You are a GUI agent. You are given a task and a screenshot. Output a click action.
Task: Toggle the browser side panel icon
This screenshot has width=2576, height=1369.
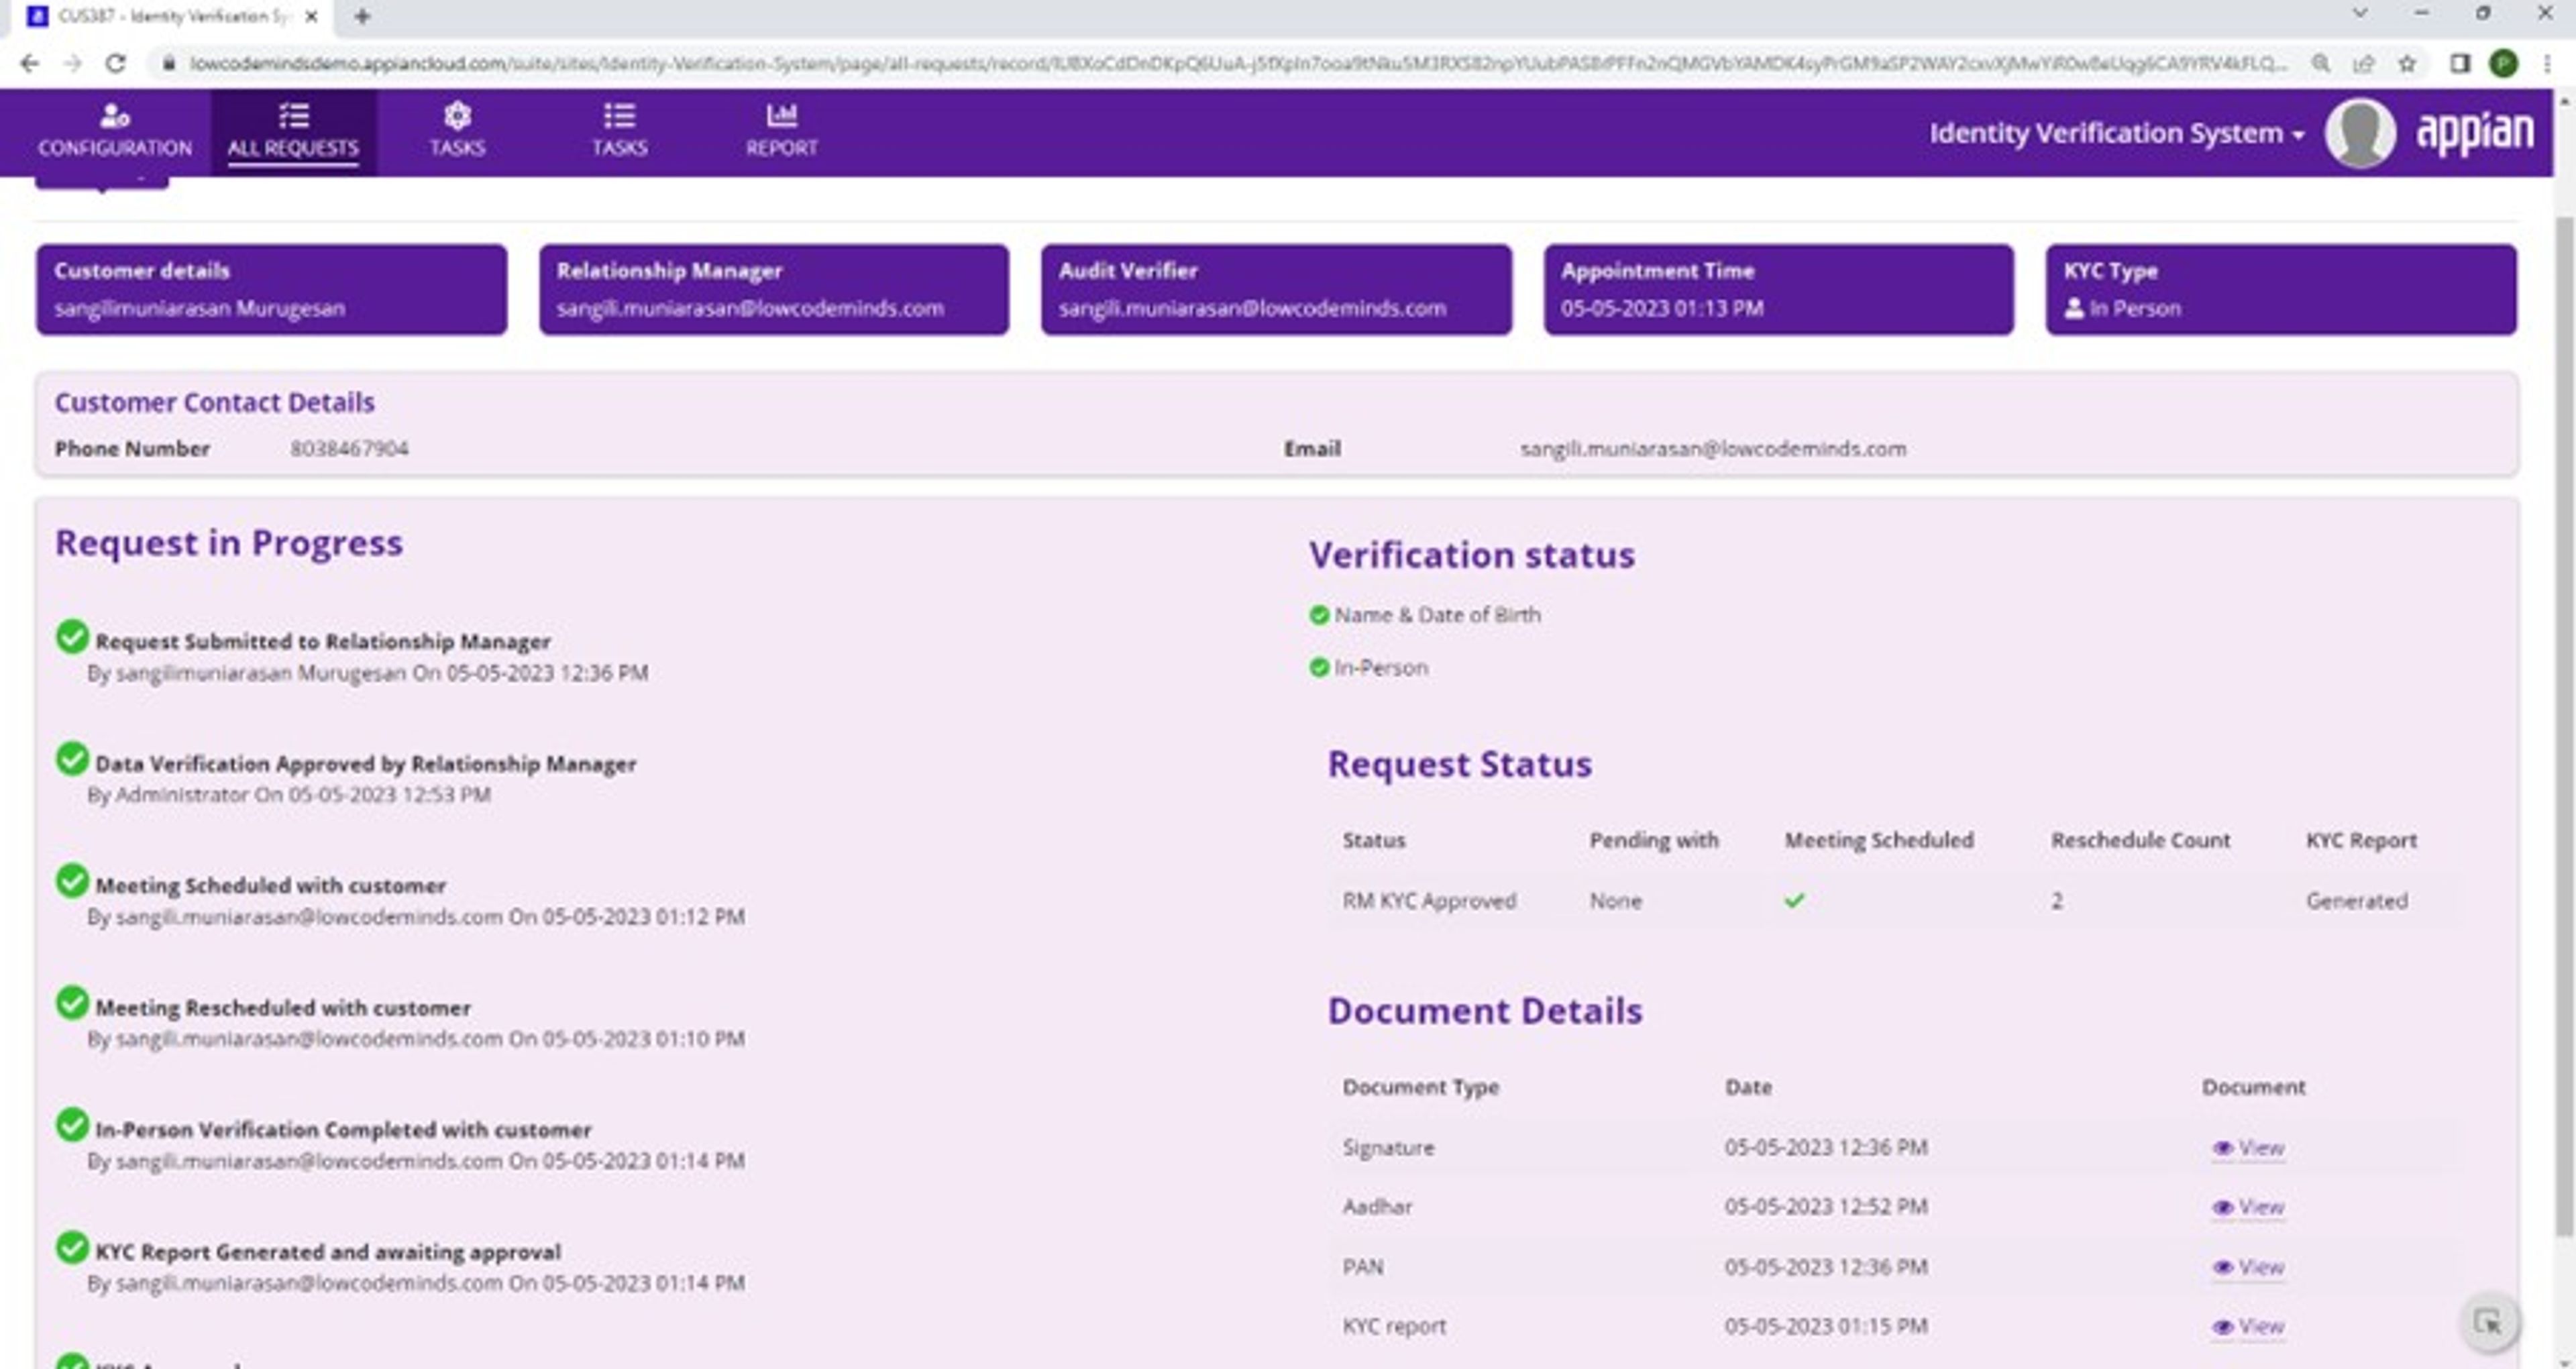(2459, 63)
